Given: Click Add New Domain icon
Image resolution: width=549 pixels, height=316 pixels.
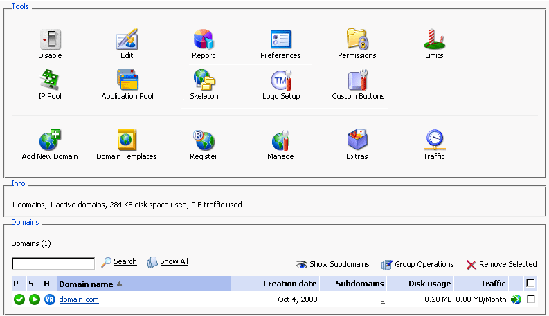Looking at the screenshot, I should coord(50,140).
